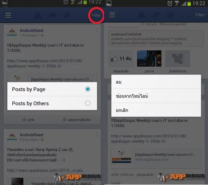Viewport: 208px width, 185px height.
Task: Open activity log tile icon
Action: point(177,59)
